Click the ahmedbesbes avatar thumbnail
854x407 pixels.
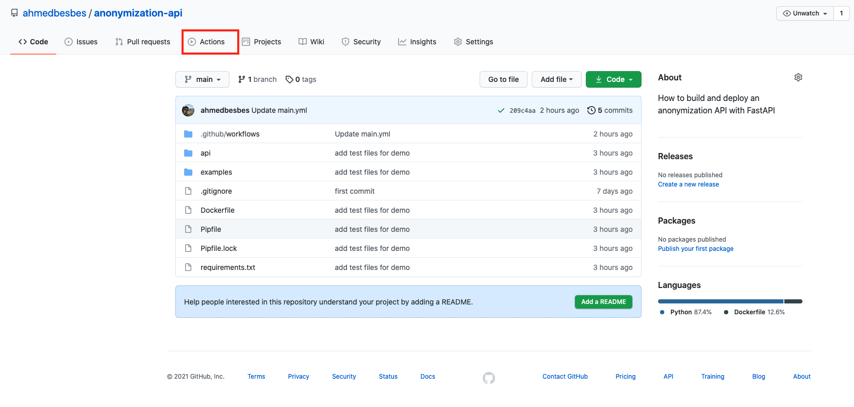click(188, 110)
